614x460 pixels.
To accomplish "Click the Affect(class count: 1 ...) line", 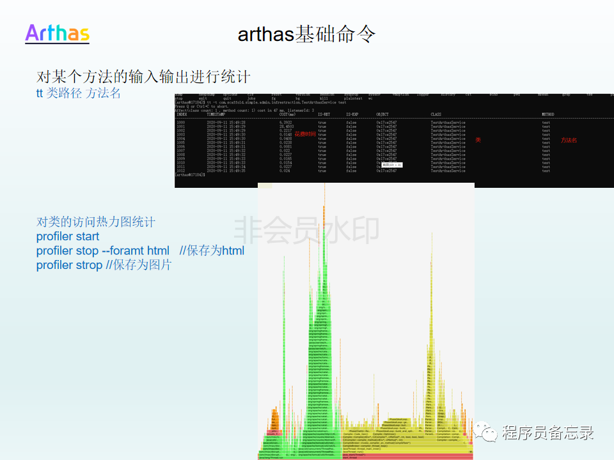I will 244,111.
